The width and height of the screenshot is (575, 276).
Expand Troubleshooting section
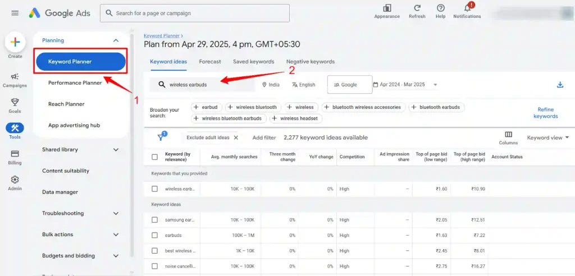tap(116, 213)
